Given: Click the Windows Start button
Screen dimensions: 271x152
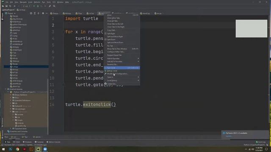Looking at the screenshot, I should (x=3, y=149).
